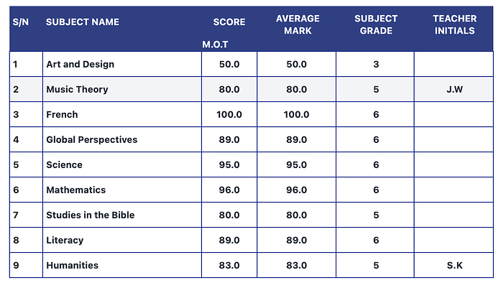
Task: Click the SCORE column header
Action: (229, 22)
